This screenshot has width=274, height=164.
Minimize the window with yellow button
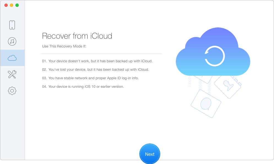point(12,5)
